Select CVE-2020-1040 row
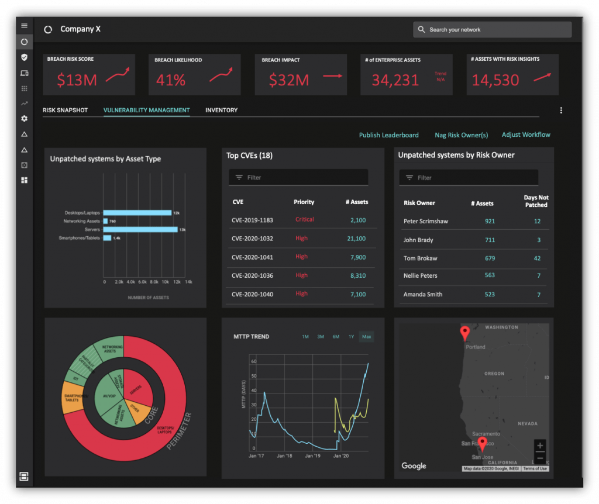The width and height of the screenshot is (599, 504). [301, 294]
